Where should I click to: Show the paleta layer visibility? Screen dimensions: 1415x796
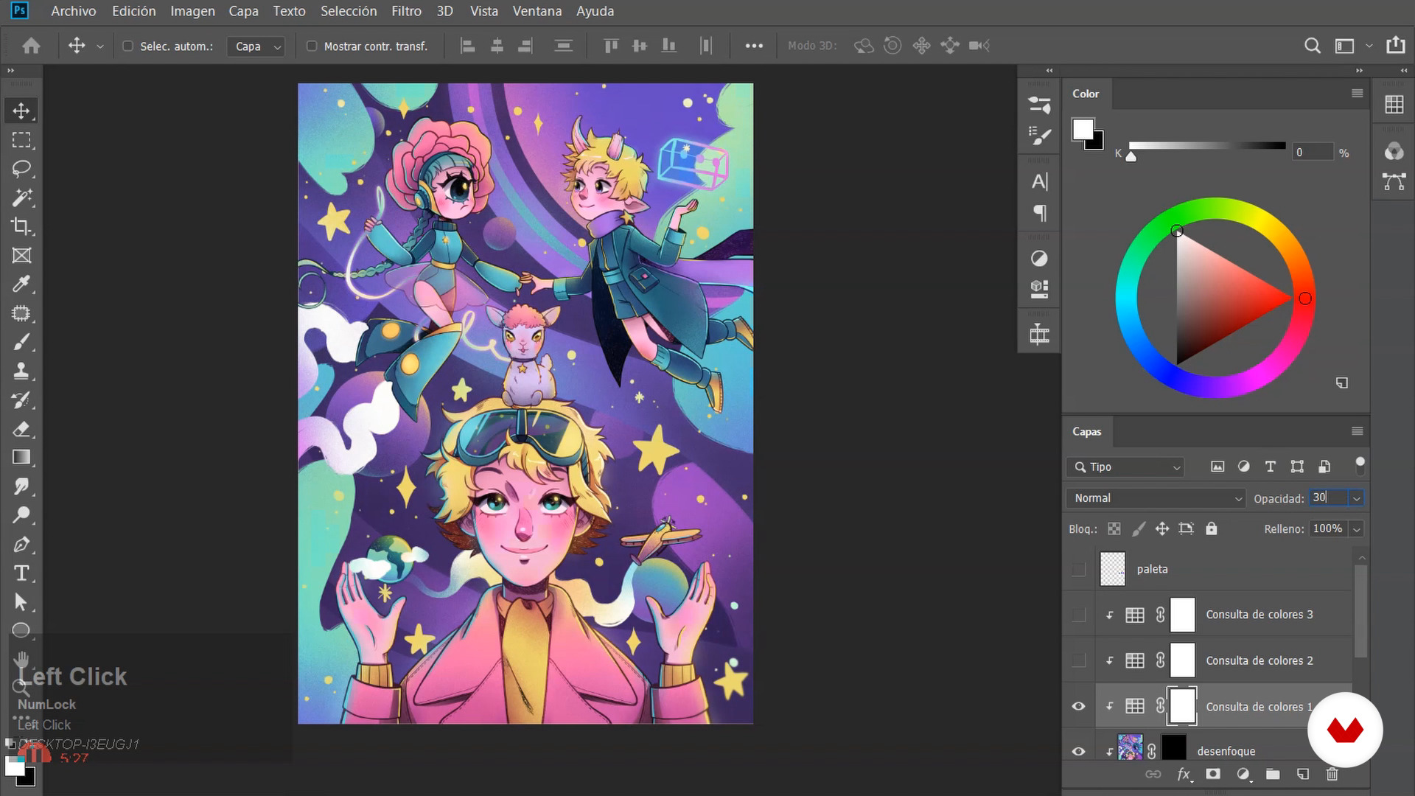click(1079, 569)
